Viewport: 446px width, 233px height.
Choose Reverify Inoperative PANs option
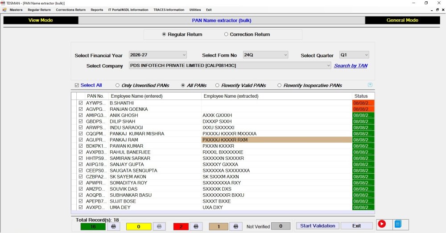click(279, 85)
